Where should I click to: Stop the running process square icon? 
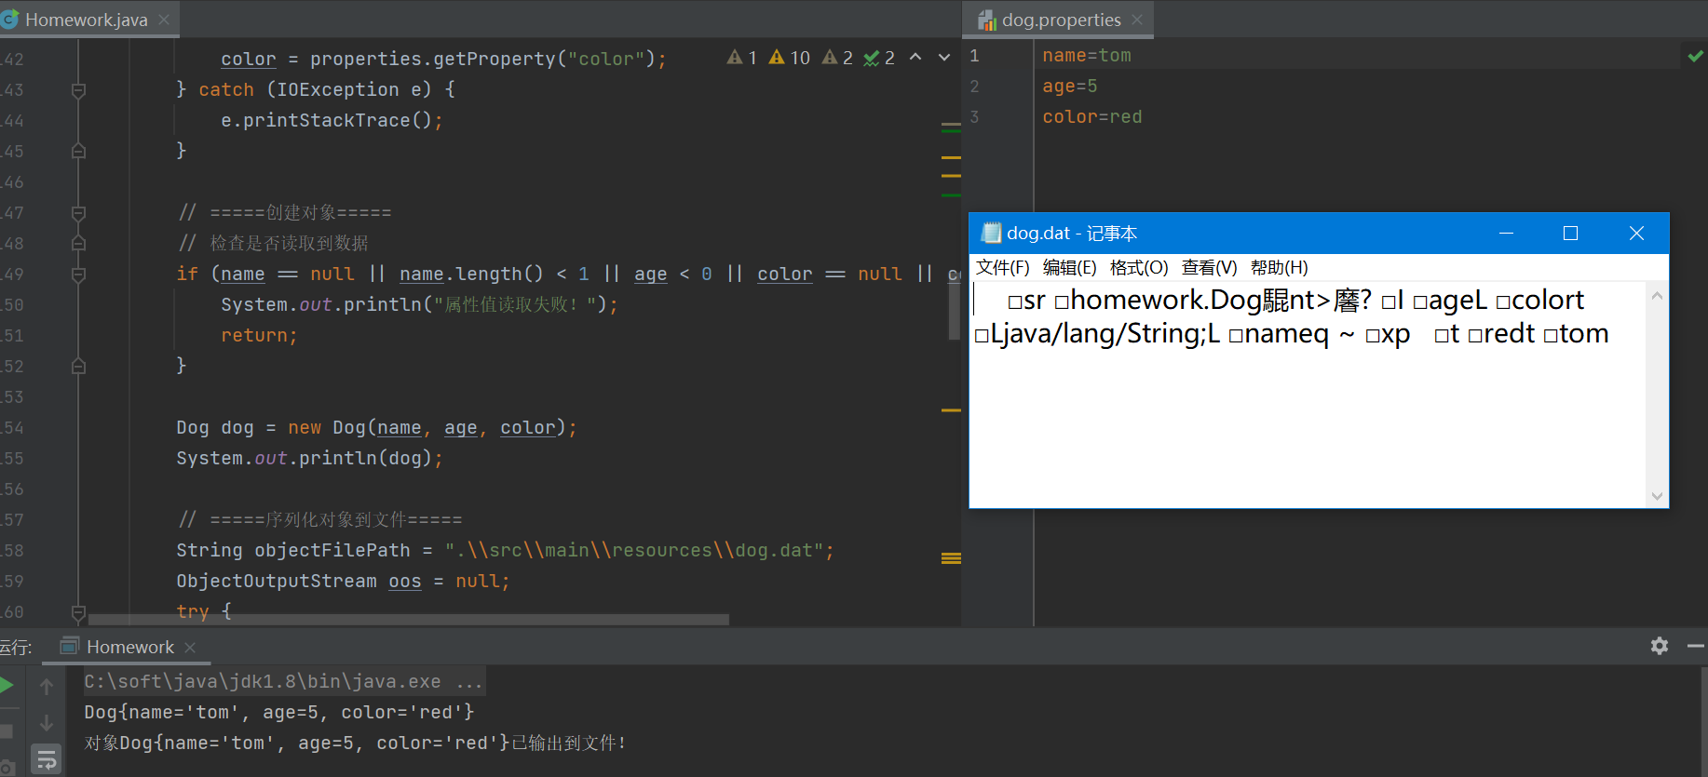(7, 730)
